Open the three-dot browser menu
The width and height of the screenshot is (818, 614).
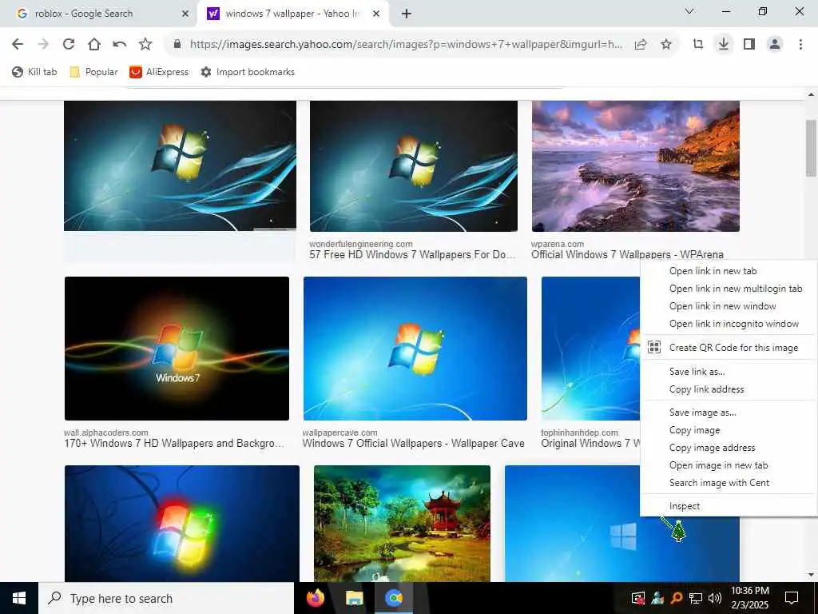pyautogui.click(x=800, y=45)
